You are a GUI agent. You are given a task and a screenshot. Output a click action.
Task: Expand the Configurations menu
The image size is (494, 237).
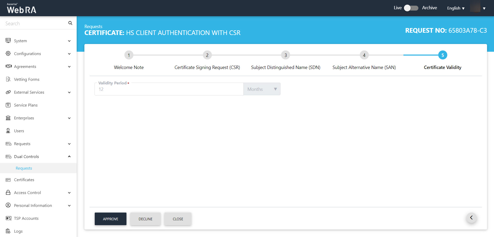pyautogui.click(x=69, y=54)
